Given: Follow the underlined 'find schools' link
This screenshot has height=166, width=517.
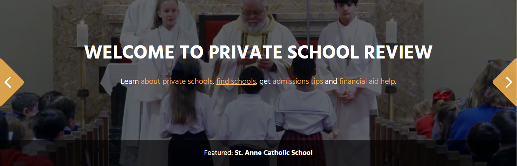Looking at the screenshot, I should point(236,81).
